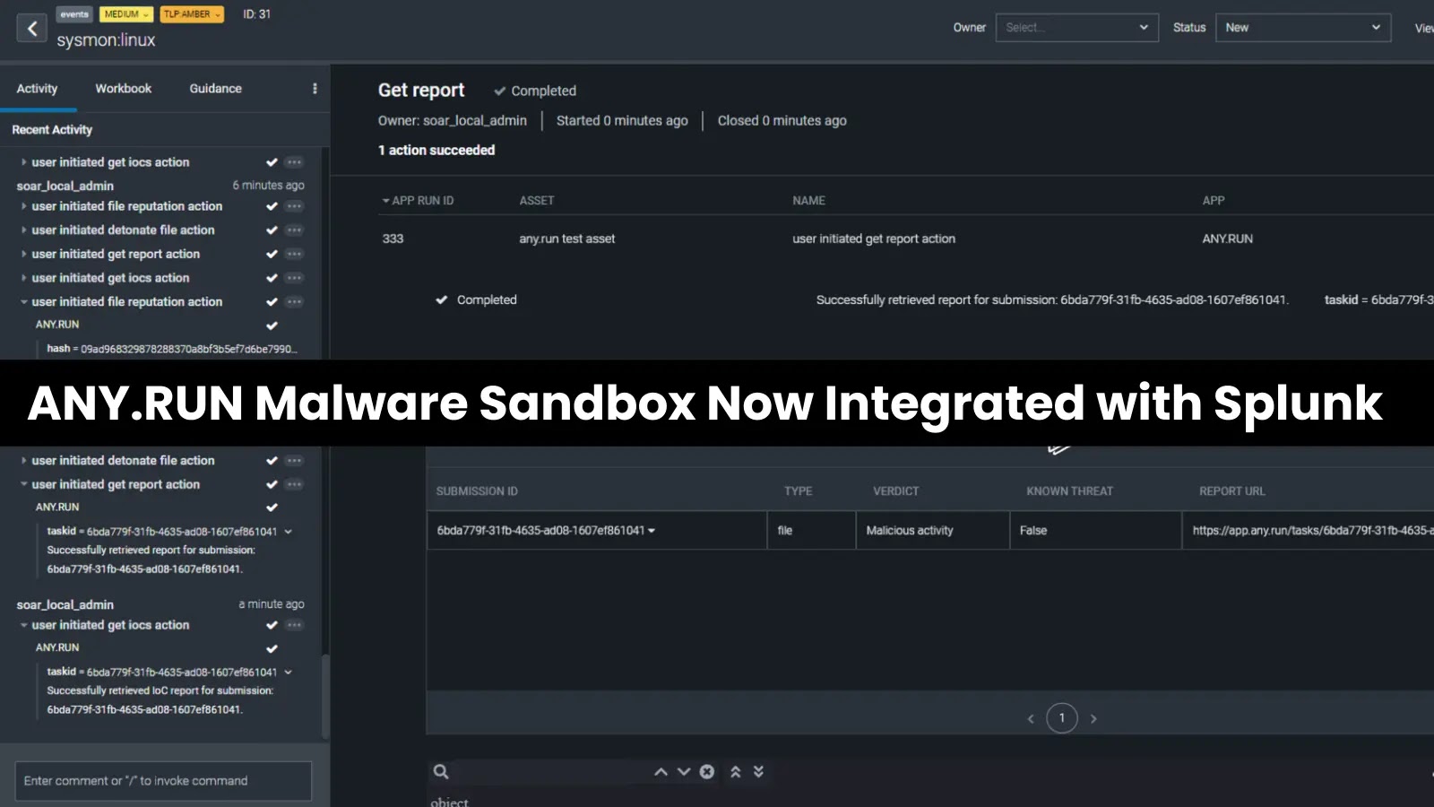Click the page 1 pagination button
Screen dimensions: 1434x807
(1061, 717)
